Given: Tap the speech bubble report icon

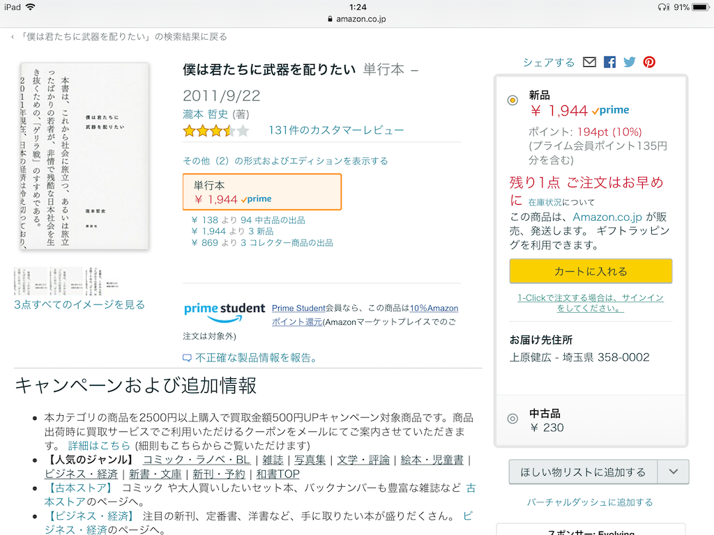Looking at the screenshot, I should [x=187, y=358].
